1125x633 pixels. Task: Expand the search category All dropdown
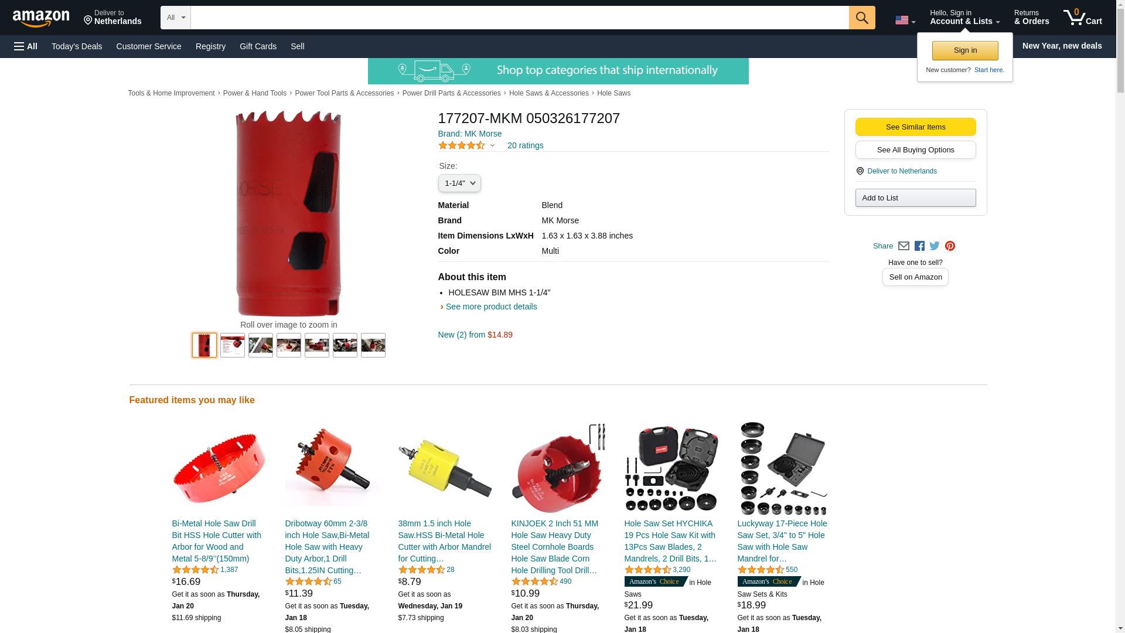pyautogui.click(x=176, y=18)
